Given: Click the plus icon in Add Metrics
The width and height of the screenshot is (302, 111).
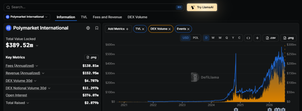Looking at the screenshot, I should click(x=127, y=29).
